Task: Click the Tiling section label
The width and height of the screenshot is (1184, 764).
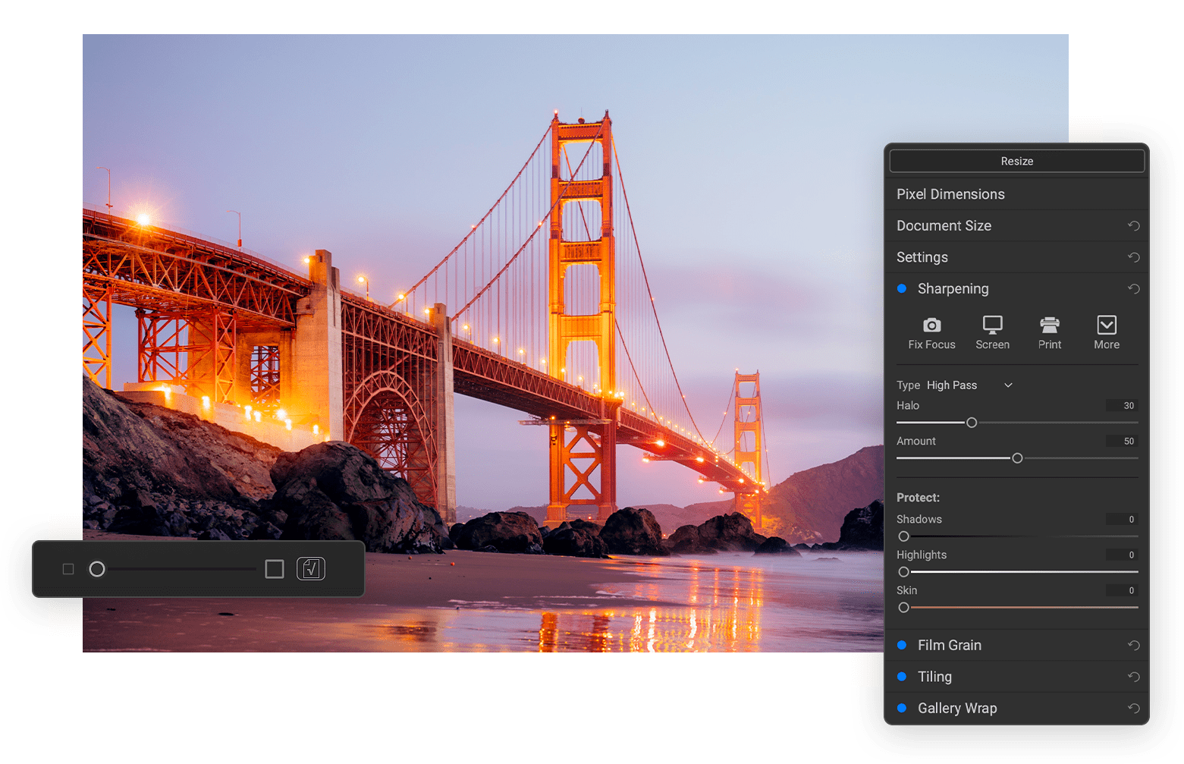Action: click(x=934, y=676)
